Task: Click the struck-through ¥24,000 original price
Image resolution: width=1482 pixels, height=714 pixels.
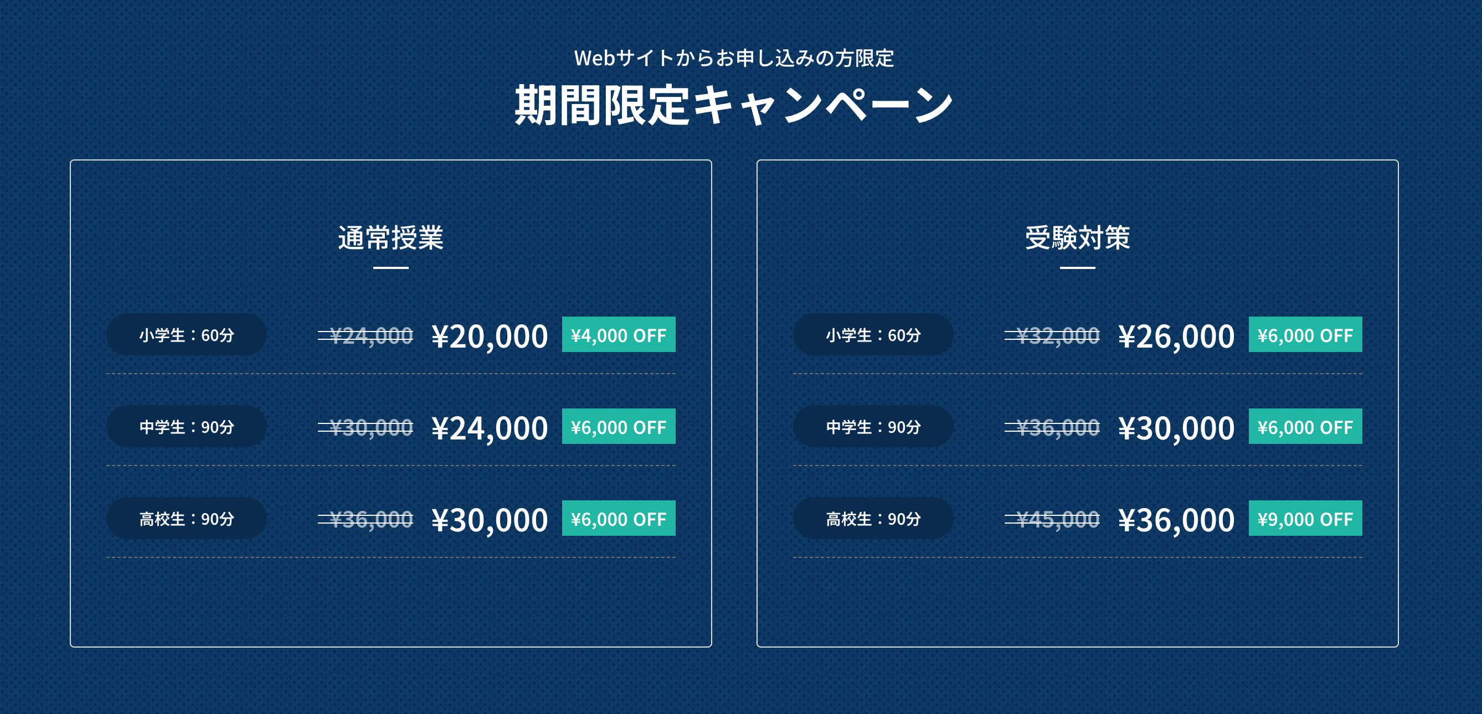Action: click(x=366, y=336)
